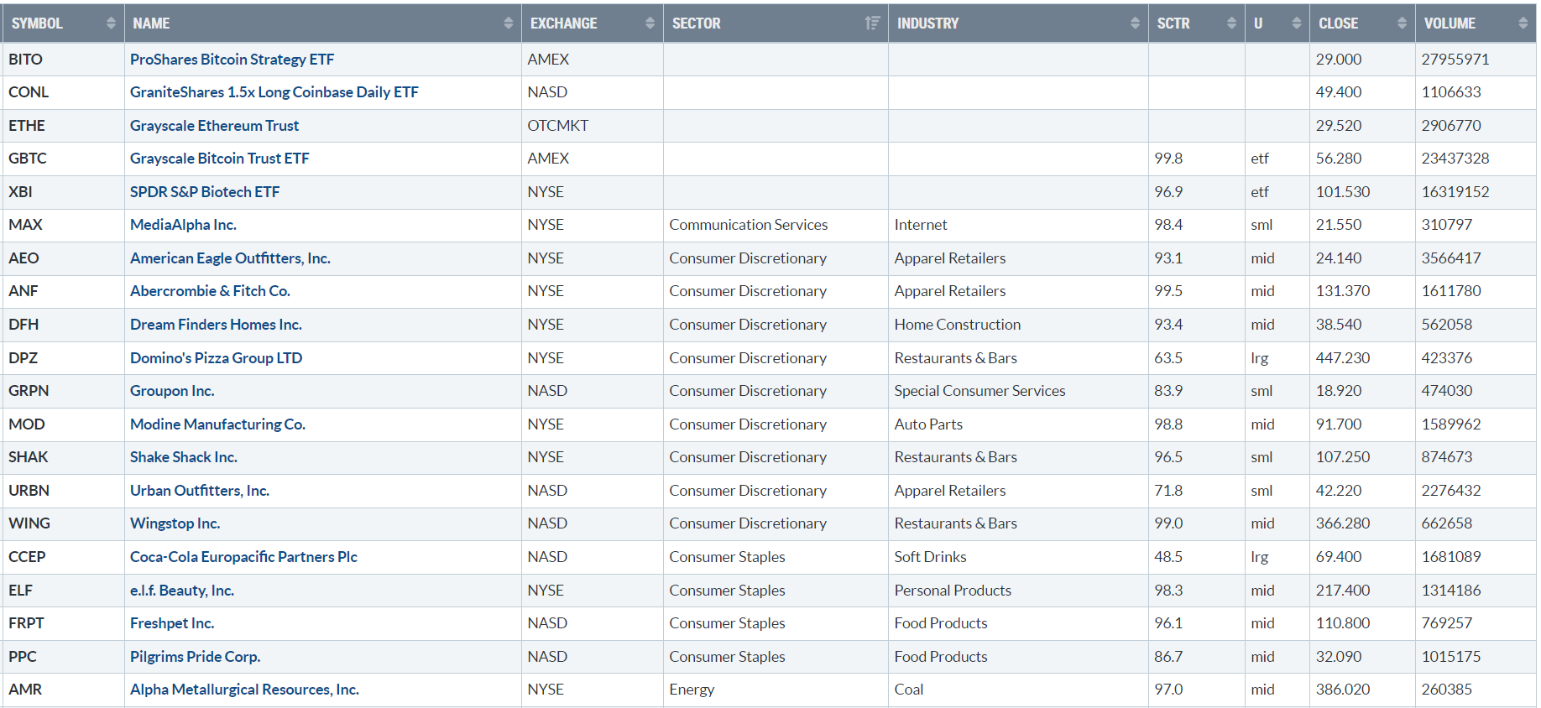Open Grayscale Ethereum Trust details
This screenshot has width=1541, height=708.
214,126
